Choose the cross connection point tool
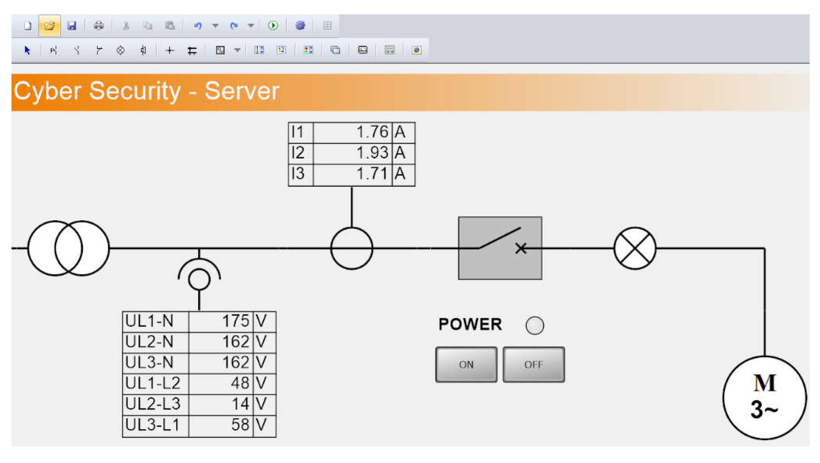Screen dimensions: 820x463 [170, 50]
